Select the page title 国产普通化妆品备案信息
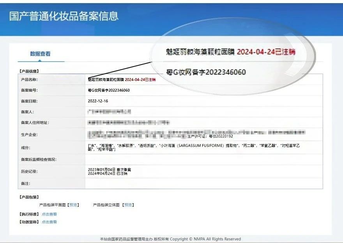This screenshot has width=343, height=243. point(64,16)
